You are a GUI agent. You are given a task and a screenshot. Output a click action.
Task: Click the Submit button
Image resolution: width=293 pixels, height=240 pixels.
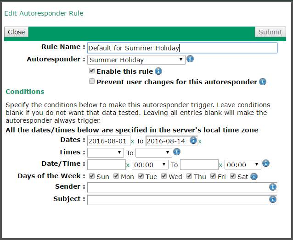[x=270, y=32]
